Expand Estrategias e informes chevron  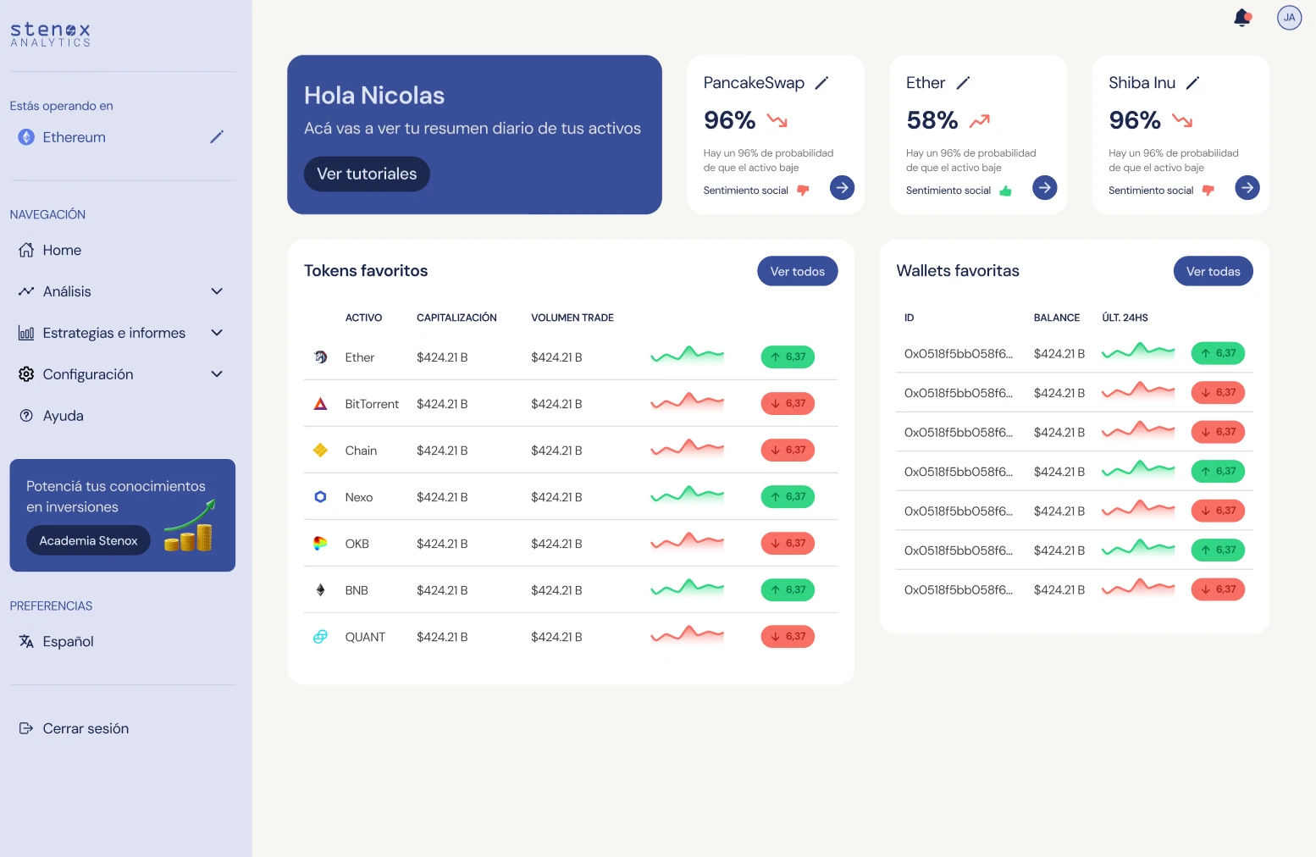(x=217, y=333)
